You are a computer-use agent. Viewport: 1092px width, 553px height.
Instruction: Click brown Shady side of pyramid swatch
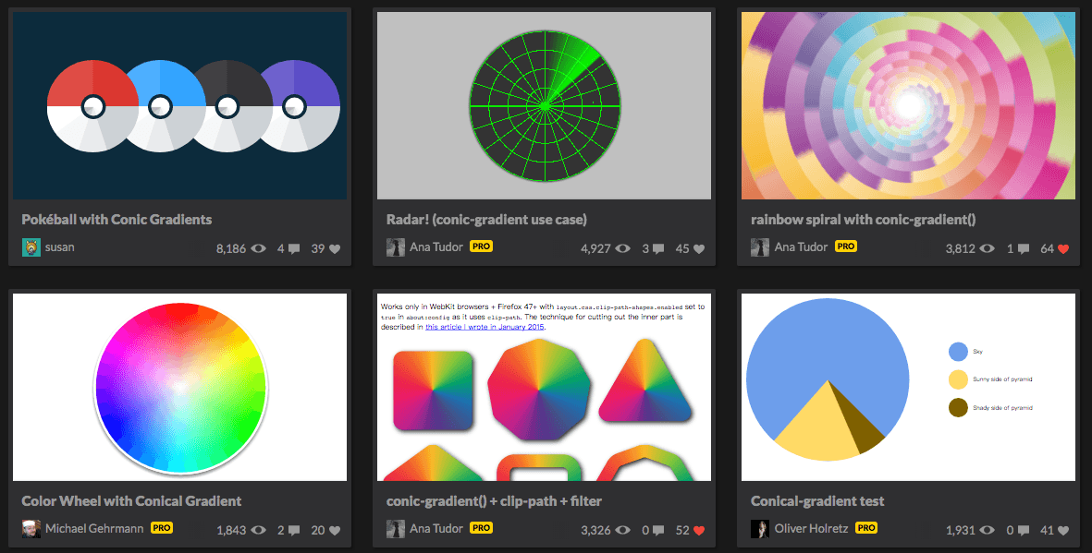958,408
